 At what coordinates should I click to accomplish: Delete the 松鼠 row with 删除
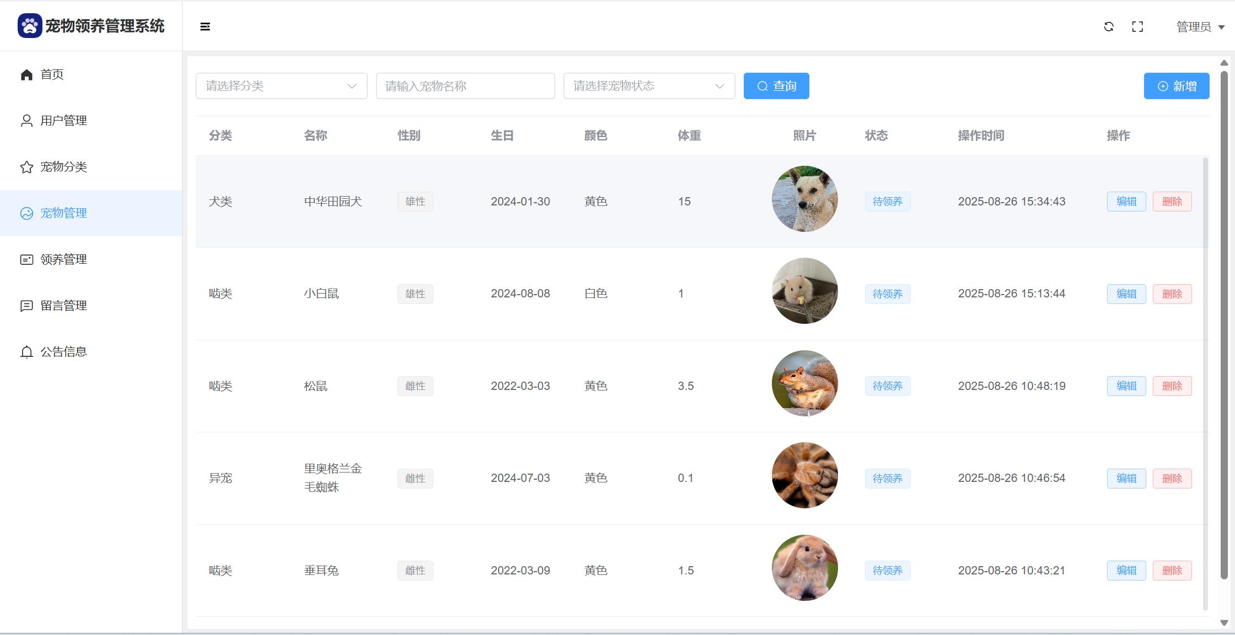[1172, 386]
